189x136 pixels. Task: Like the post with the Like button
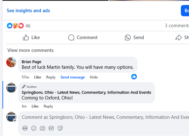coord(31,38)
